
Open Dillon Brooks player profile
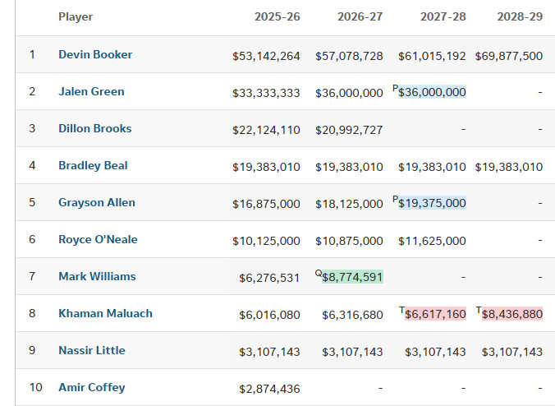(94, 128)
